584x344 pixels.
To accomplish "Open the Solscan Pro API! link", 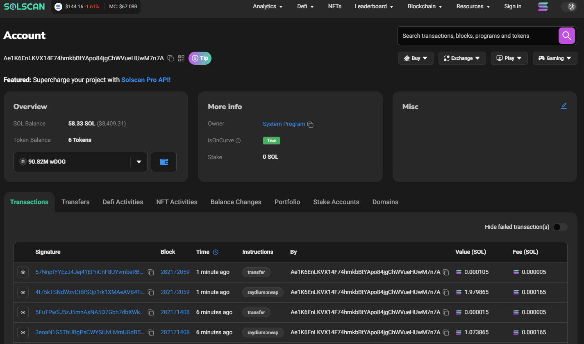I will tap(146, 80).
